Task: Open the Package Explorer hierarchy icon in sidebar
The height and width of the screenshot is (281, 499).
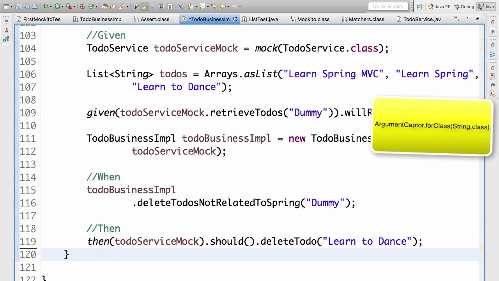Action: 6,30
